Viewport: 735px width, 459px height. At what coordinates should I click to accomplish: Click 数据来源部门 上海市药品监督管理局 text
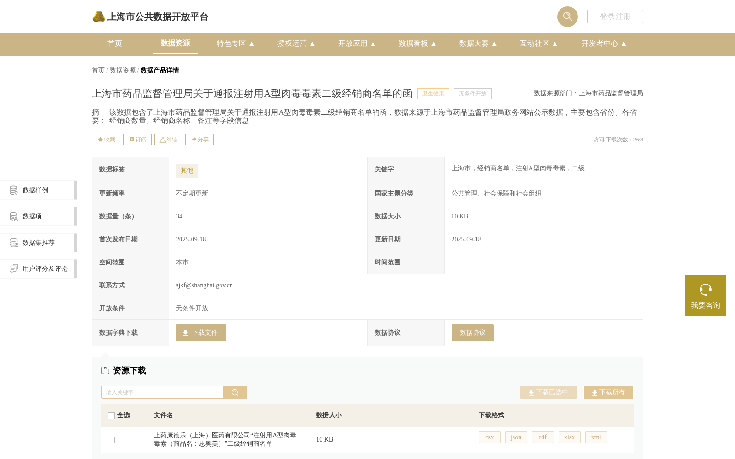pos(588,94)
